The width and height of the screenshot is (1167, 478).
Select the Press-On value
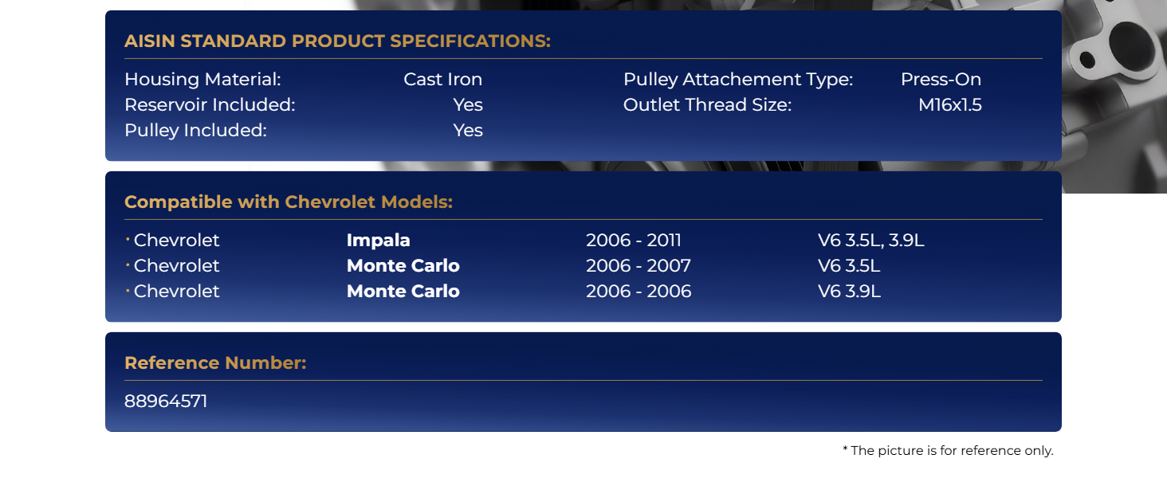tap(941, 80)
